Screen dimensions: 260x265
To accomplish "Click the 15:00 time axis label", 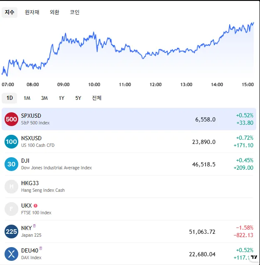I will (x=248, y=84).
